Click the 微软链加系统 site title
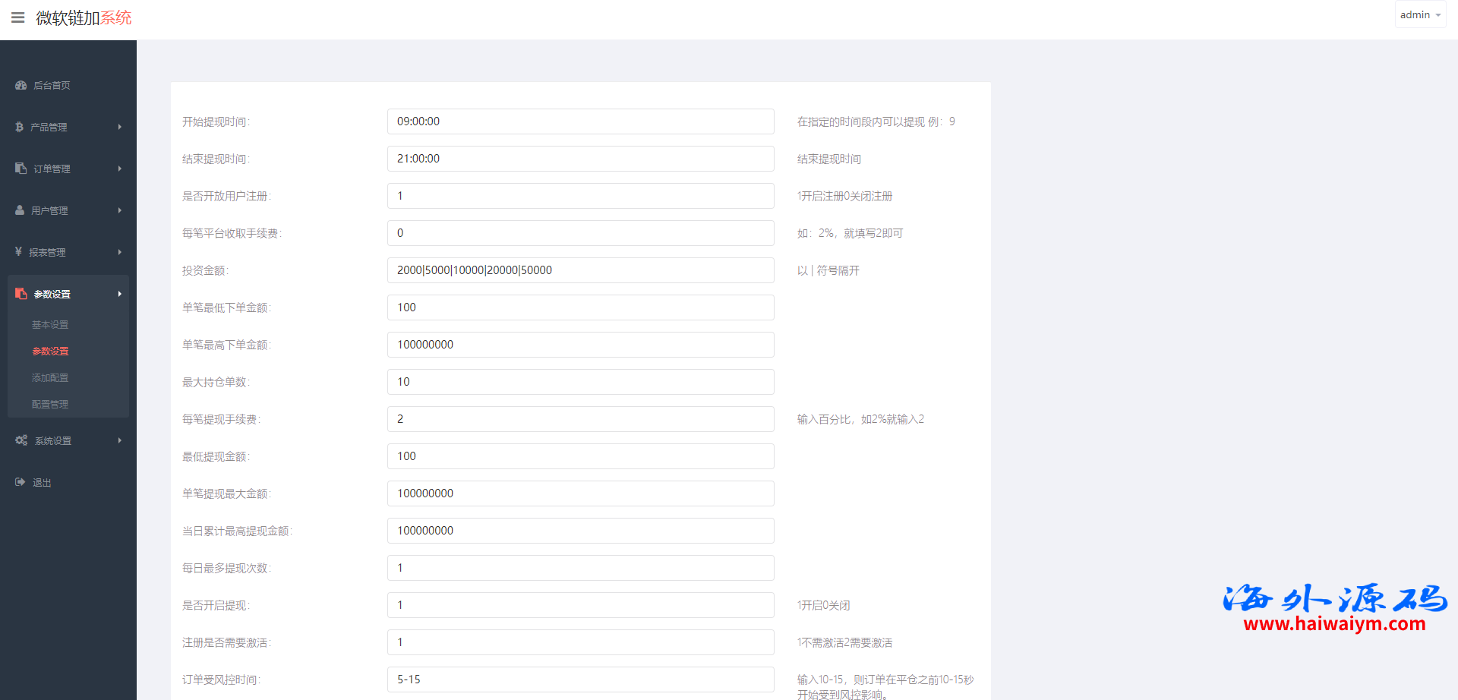This screenshot has width=1458, height=700. coord(84,17)
